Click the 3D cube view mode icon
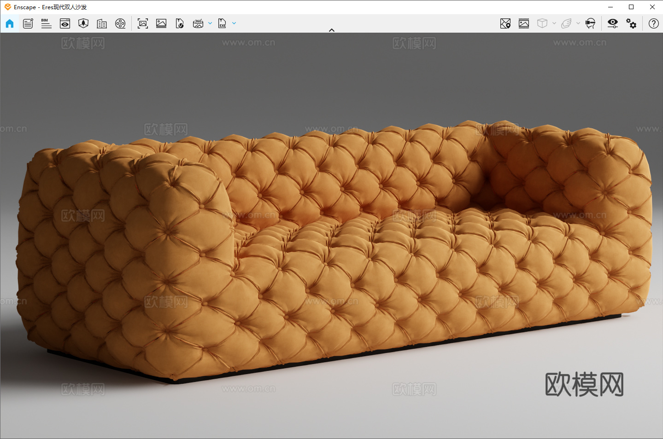The width and height of the screenshot is (663, 439). [542, 23]
